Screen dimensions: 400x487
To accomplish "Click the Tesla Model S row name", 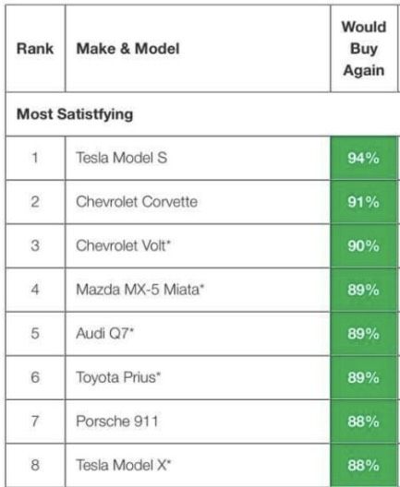I will coord(122,158).
